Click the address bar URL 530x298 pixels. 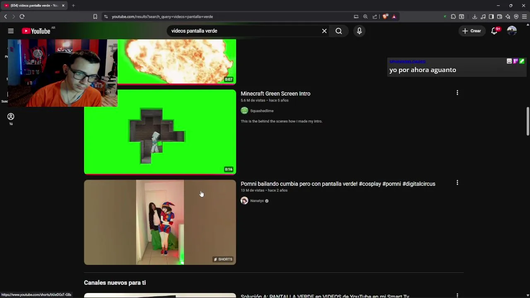coord(162,17)
